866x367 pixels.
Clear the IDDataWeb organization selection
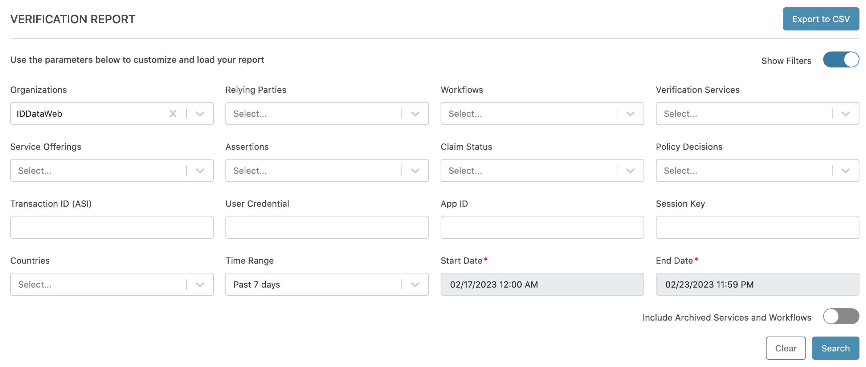(x=173, y=114)
